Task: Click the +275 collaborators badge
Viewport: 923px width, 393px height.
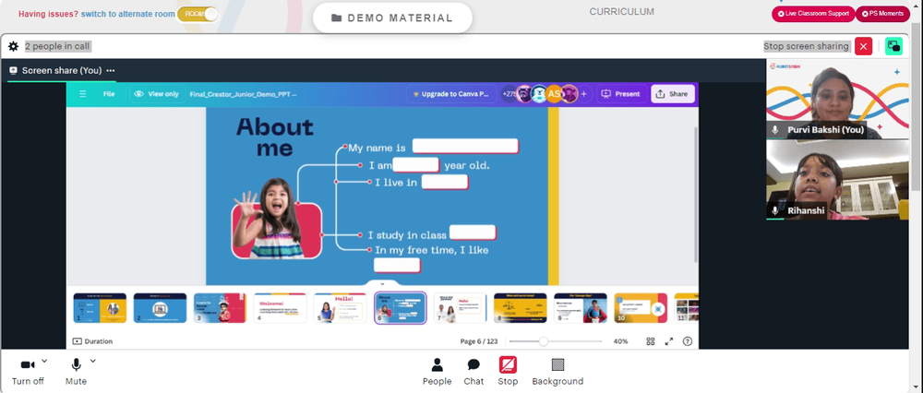Action: [x=508, y=93]
